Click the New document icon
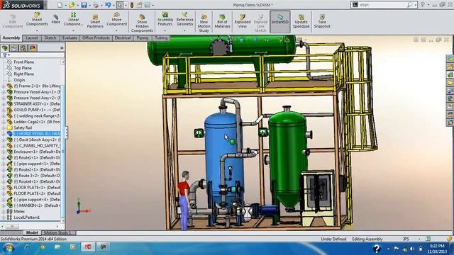 (60, 5)
